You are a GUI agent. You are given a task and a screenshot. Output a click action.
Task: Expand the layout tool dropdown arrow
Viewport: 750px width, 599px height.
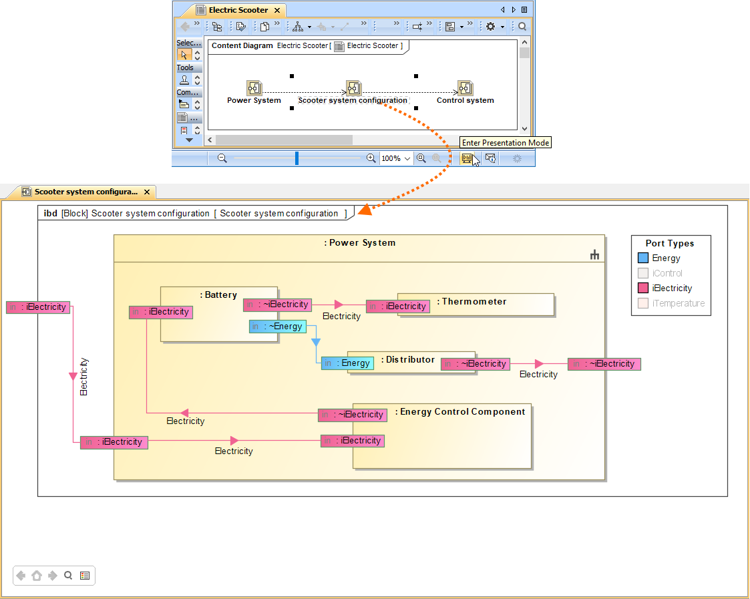(309, 27)
